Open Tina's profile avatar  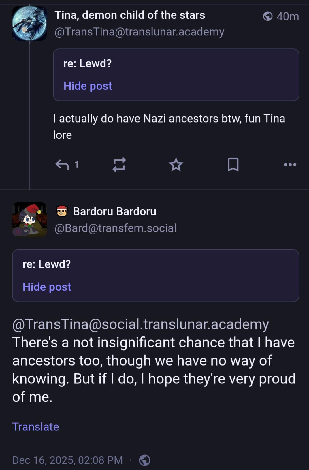click(29, 23)
